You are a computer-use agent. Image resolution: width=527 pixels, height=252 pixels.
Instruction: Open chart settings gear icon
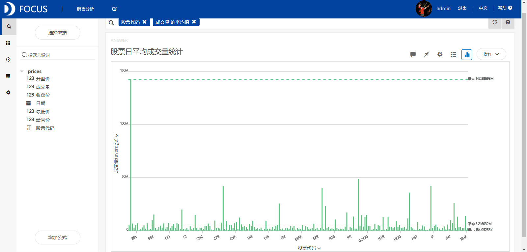440,54
